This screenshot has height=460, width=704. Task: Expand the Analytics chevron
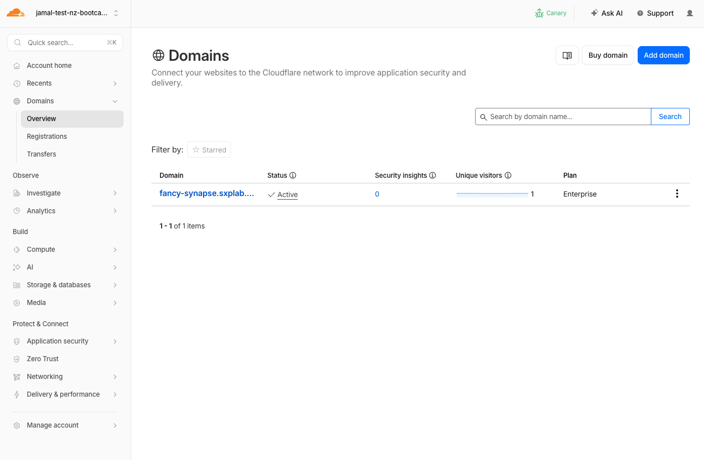[x=115, y=211]
